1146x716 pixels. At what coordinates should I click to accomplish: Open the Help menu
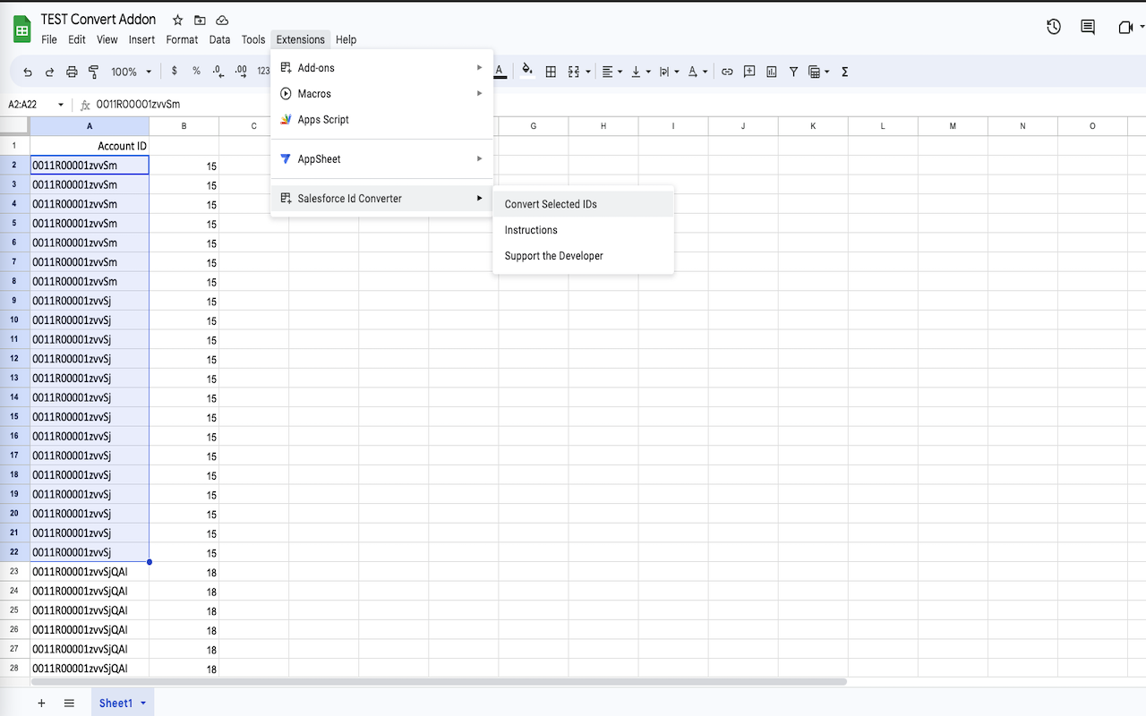pos(346,39)
